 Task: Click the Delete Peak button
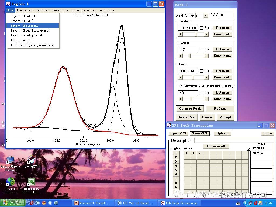(187, 117)
